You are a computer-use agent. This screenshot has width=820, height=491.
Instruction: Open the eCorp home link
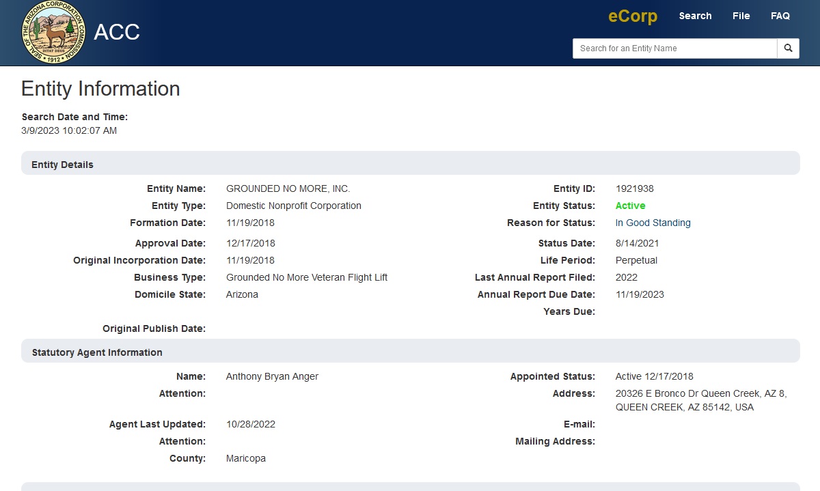tap(633, 16)
